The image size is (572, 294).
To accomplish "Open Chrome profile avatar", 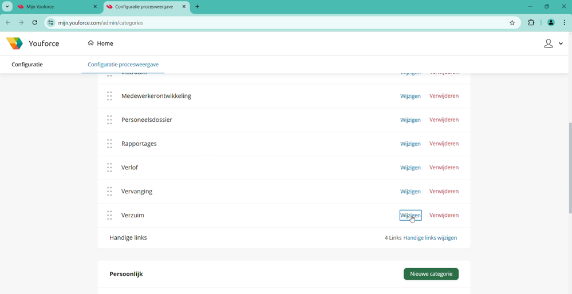I will 551,22.
